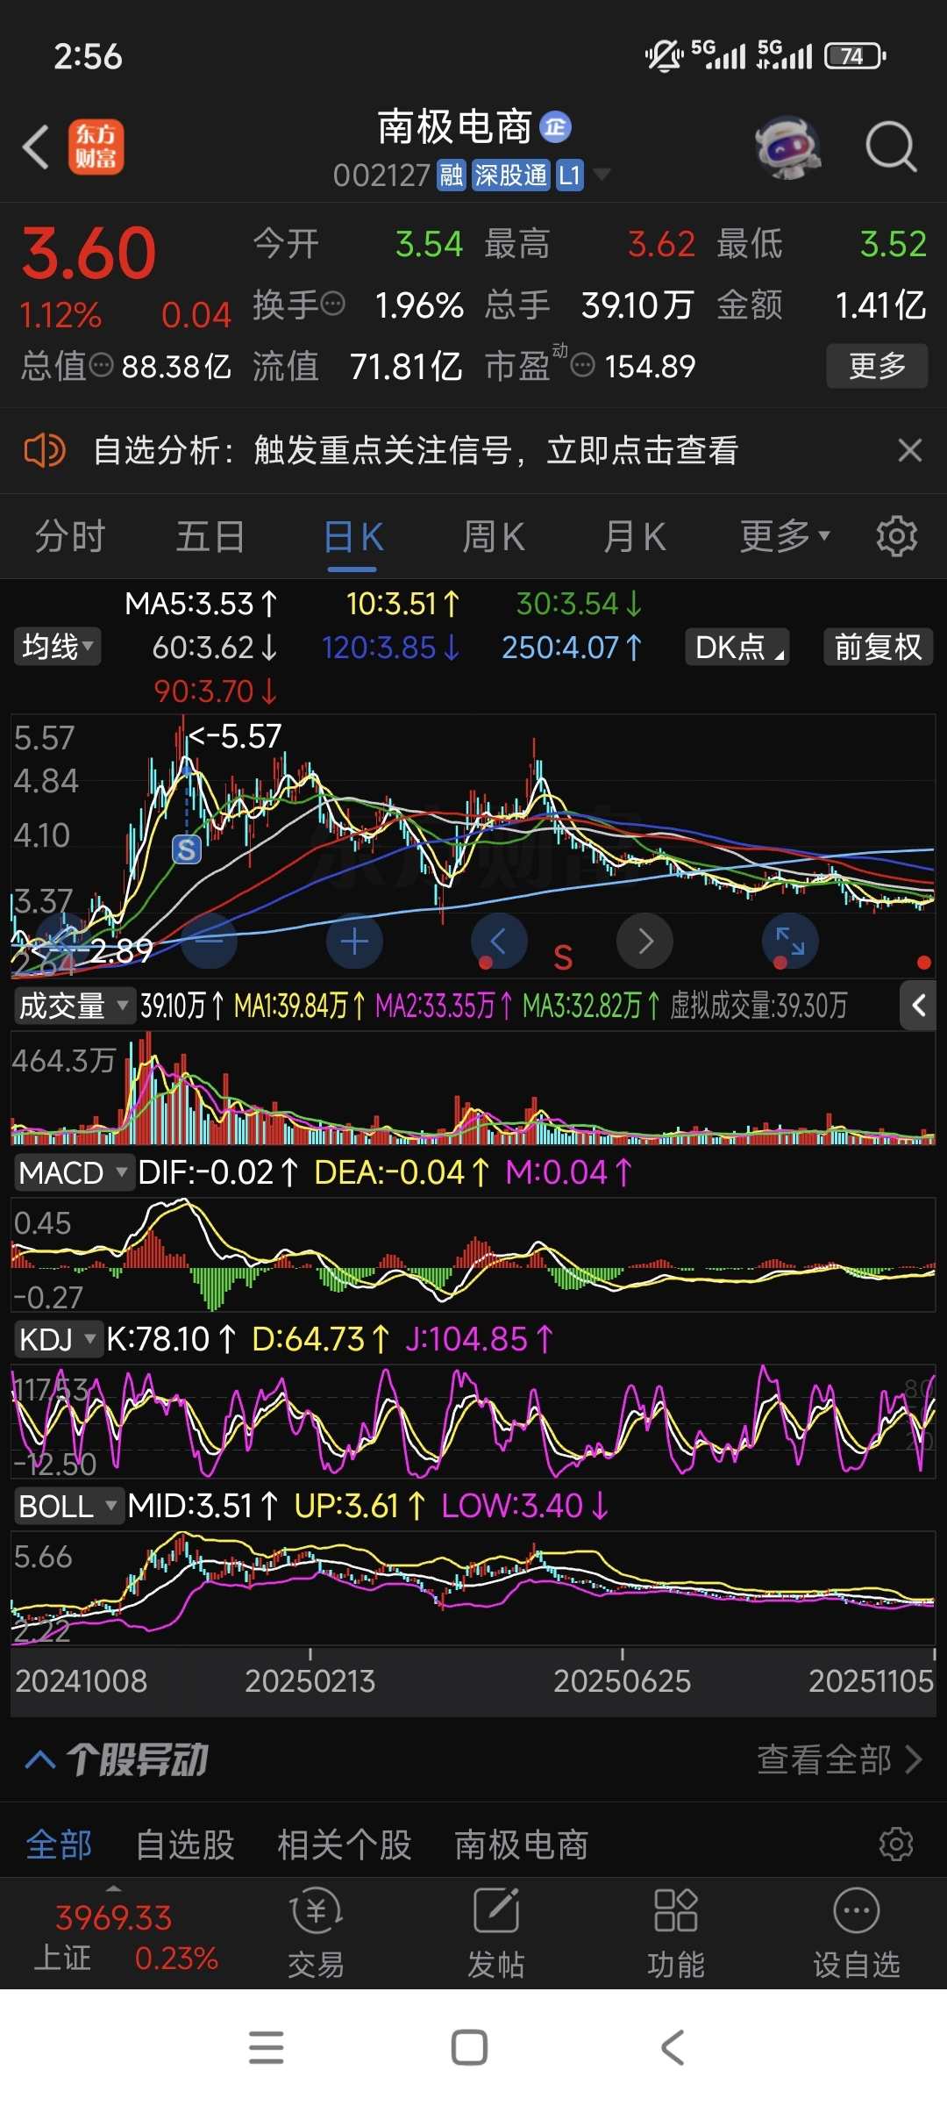Open the 前复权 adjustment selector
The image size is (947, 2106).
[x=878, y=647]
